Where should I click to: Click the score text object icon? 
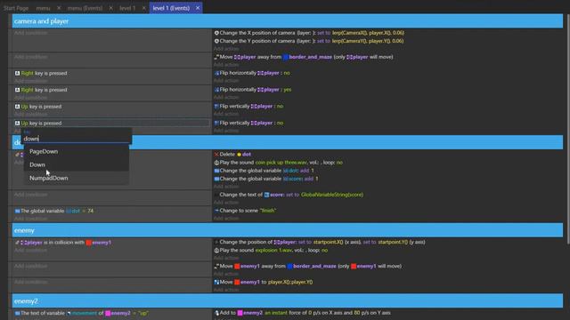[x=266, y=195]
